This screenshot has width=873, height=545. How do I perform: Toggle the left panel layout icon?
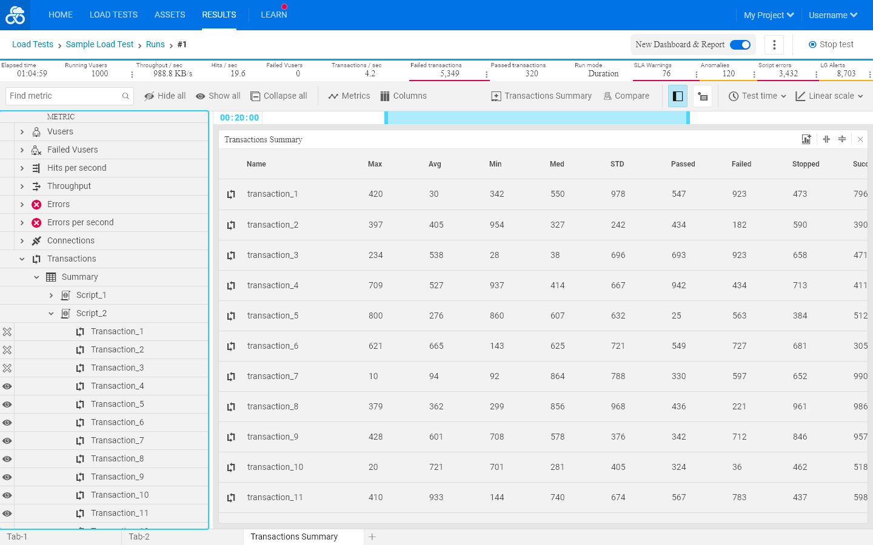[x=678, y=96]
